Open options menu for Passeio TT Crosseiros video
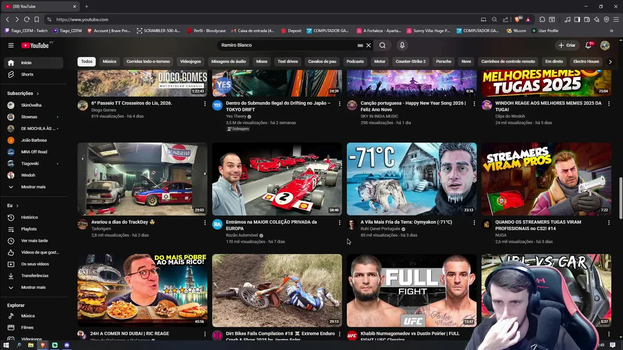623x350 pixels. coord(205,104)
